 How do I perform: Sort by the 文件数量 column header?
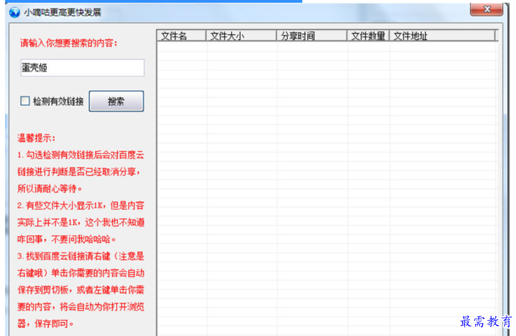pos(368,35)
